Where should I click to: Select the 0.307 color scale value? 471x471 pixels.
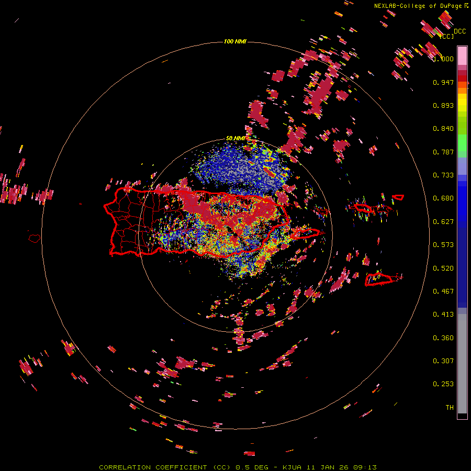(443, 361)
